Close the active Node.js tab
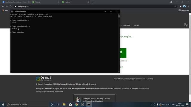The image size is (191, 107). pos(88,2)
